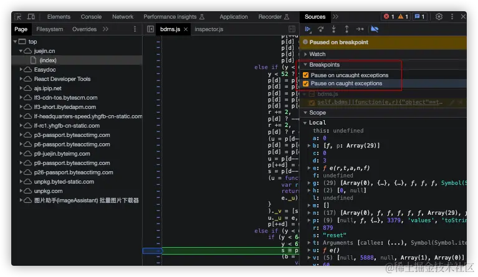
Task: Select the Sources tab
Action: click(315, 17)
